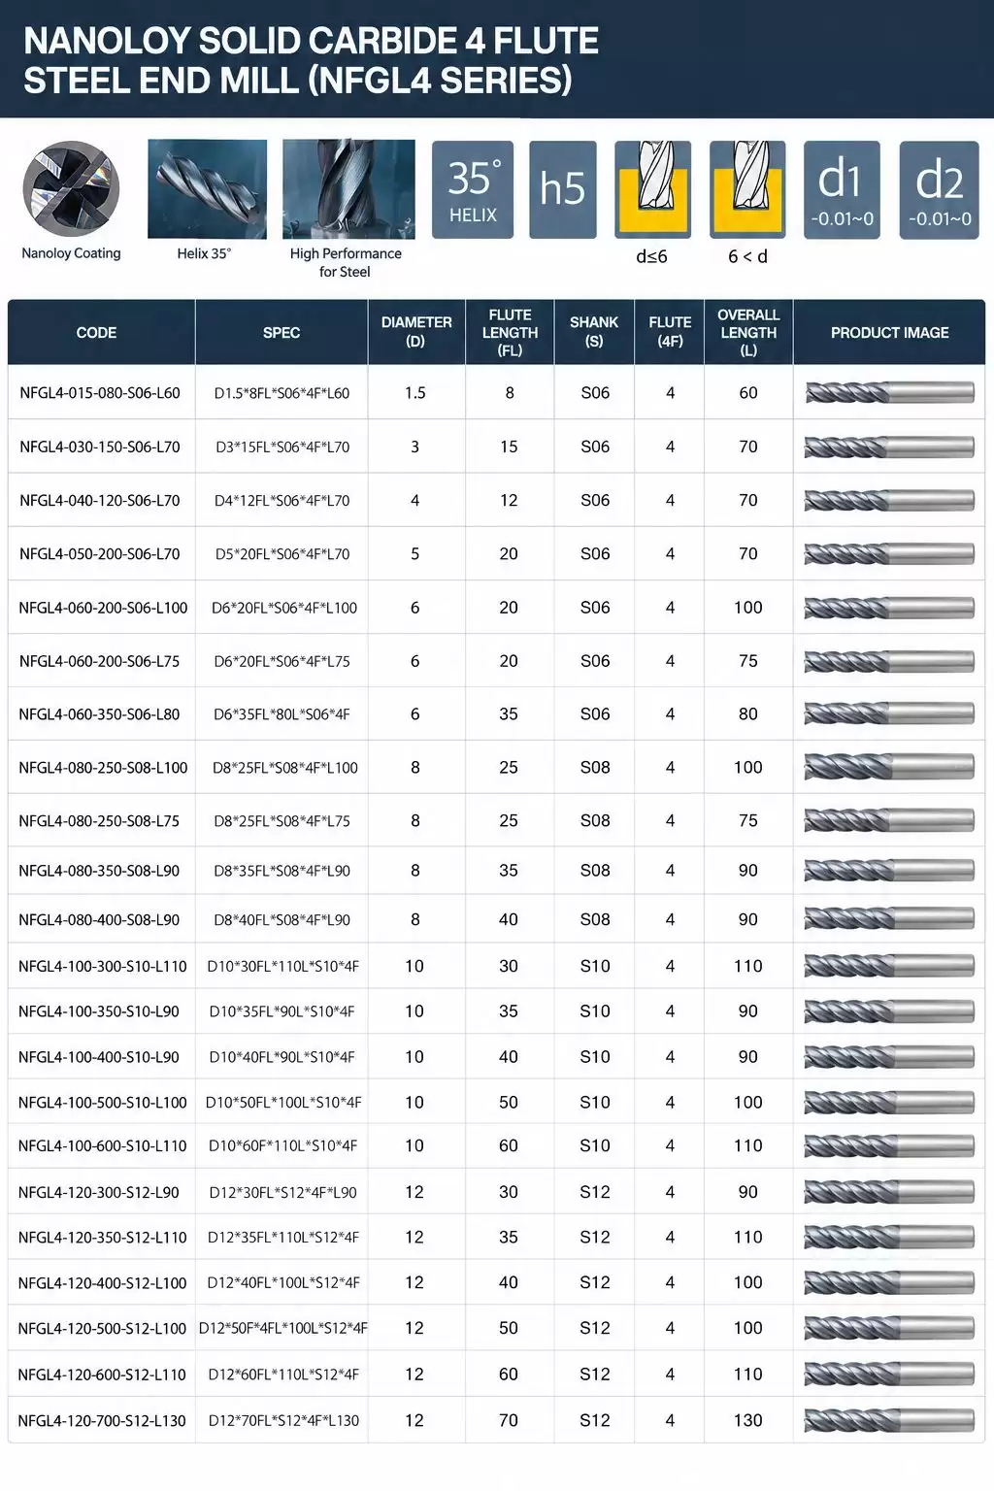
Task: Click spec D8*40FL*S08*4F*L90 cell
Action: click(282, 920)
